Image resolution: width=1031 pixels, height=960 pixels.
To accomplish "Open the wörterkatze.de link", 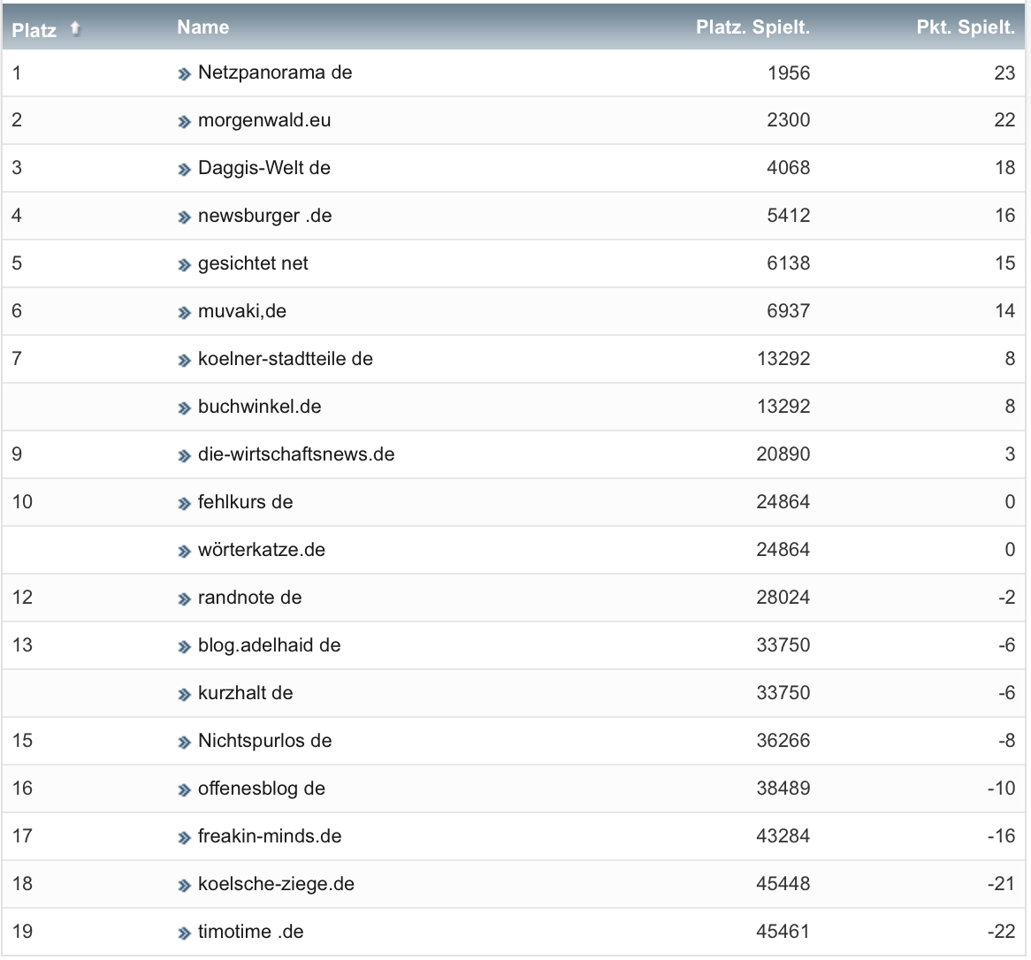I will click(261, 550).
